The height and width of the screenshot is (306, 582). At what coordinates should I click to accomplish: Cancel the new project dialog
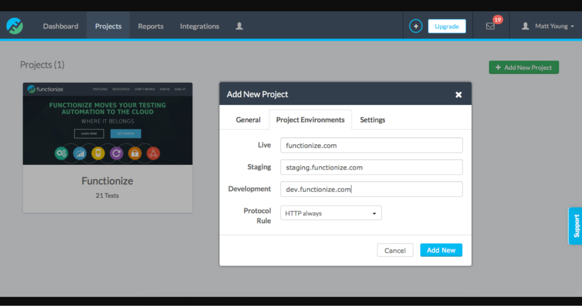pos(395,250)
